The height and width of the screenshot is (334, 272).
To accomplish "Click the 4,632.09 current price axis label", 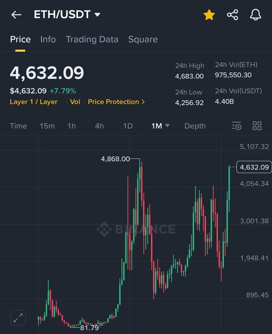I will click(254, 167).
